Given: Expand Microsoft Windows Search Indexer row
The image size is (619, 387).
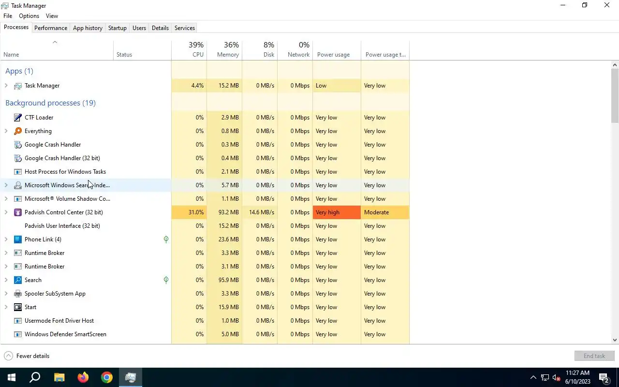Looking at the screenshot, I should (x=6, y=185).
